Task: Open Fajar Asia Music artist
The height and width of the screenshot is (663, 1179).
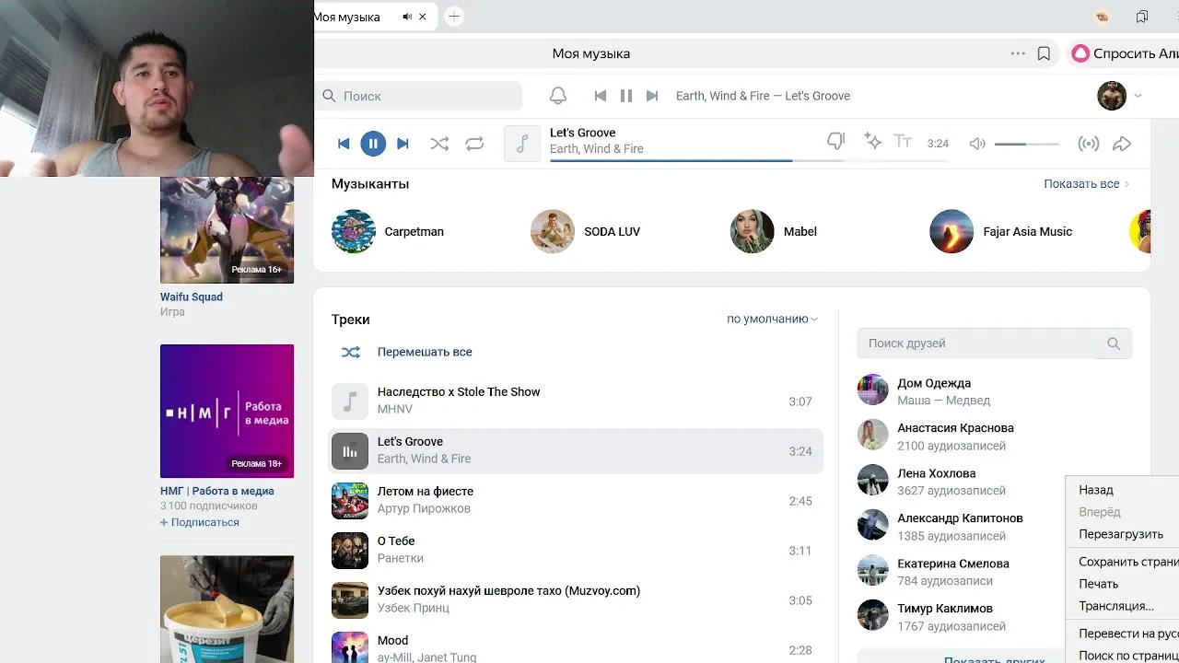Action: pyautogui.click(x=1001, y=231)
